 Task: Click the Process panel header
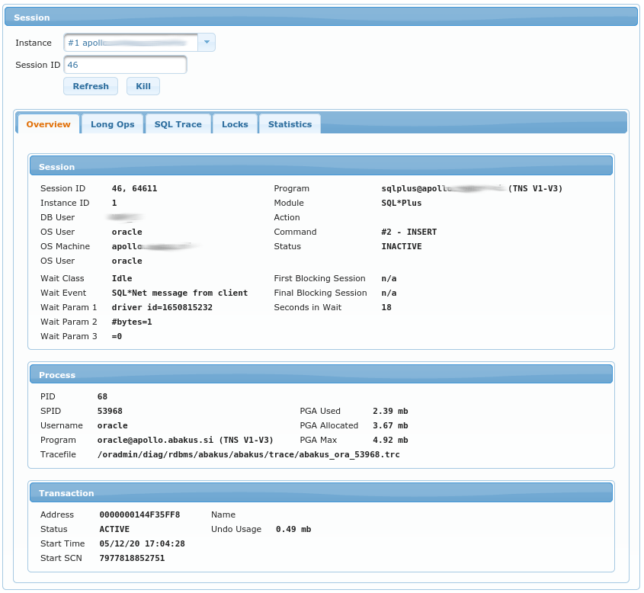click(321, 374)
